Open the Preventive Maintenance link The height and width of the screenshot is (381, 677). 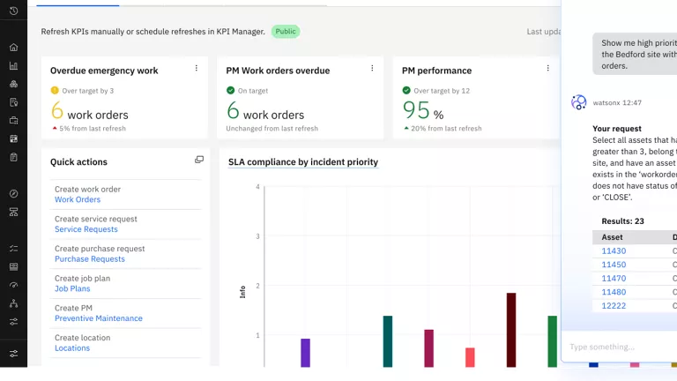(x=98, y=318)
